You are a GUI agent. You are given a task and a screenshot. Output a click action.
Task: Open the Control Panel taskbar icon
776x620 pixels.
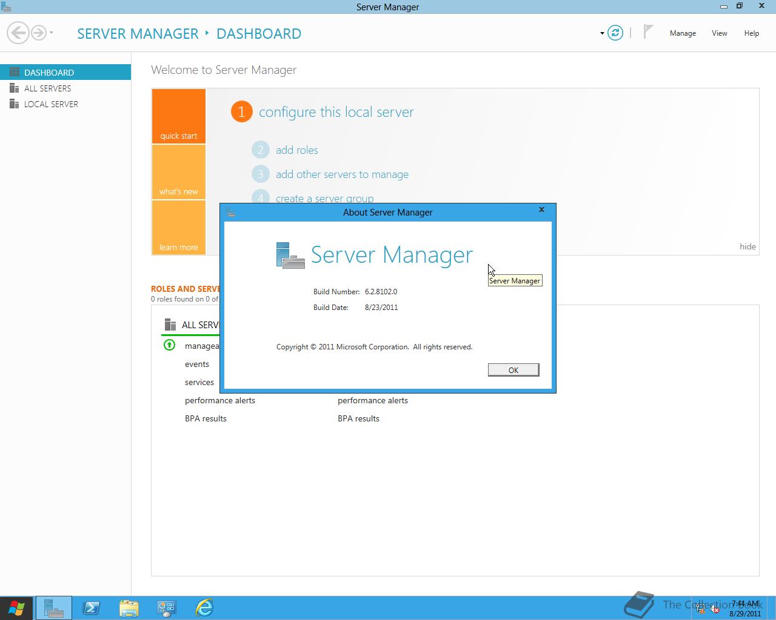click(167, 608)
